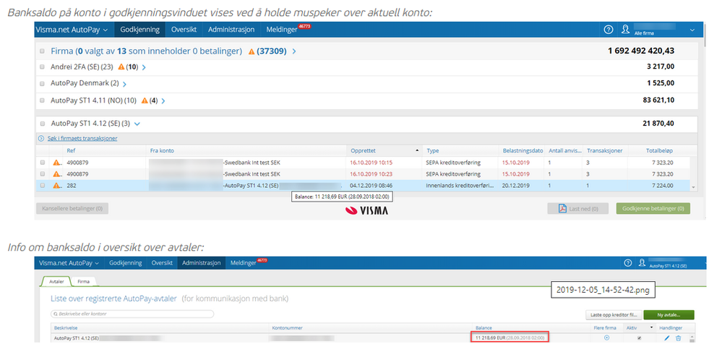
Task: Open Visma.net AutoPay dropdown in upper window
Action: 72,30
